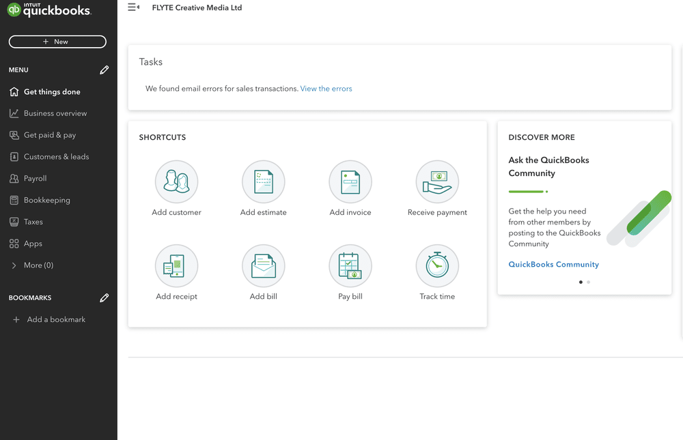Click the chart icon by Business overview
The width and height of the screenshot is (683, 440).
click(x=14, y=114)
